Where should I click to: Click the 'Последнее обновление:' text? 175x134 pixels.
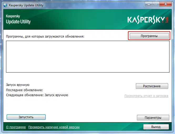(24, 90)
